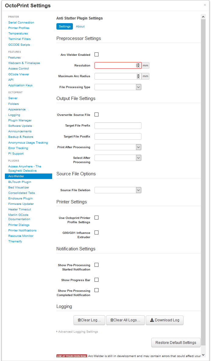This screenshot has height=361, width=211.
Task: Click the trash icon on Clear All Logs
Action: pos(112,320)
